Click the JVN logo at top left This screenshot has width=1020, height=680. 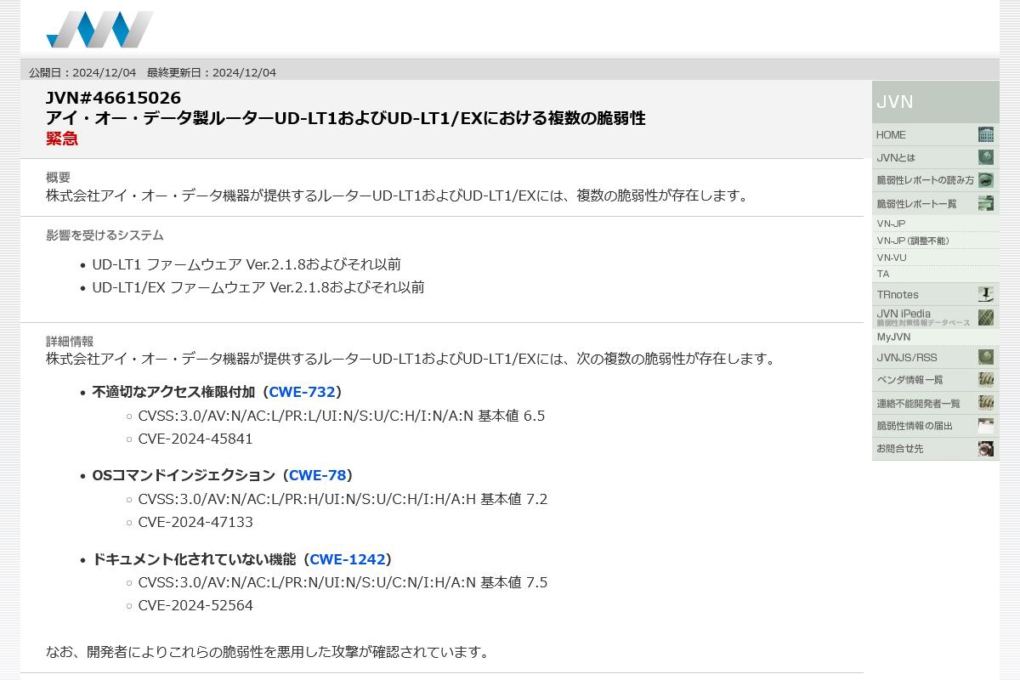100,30
